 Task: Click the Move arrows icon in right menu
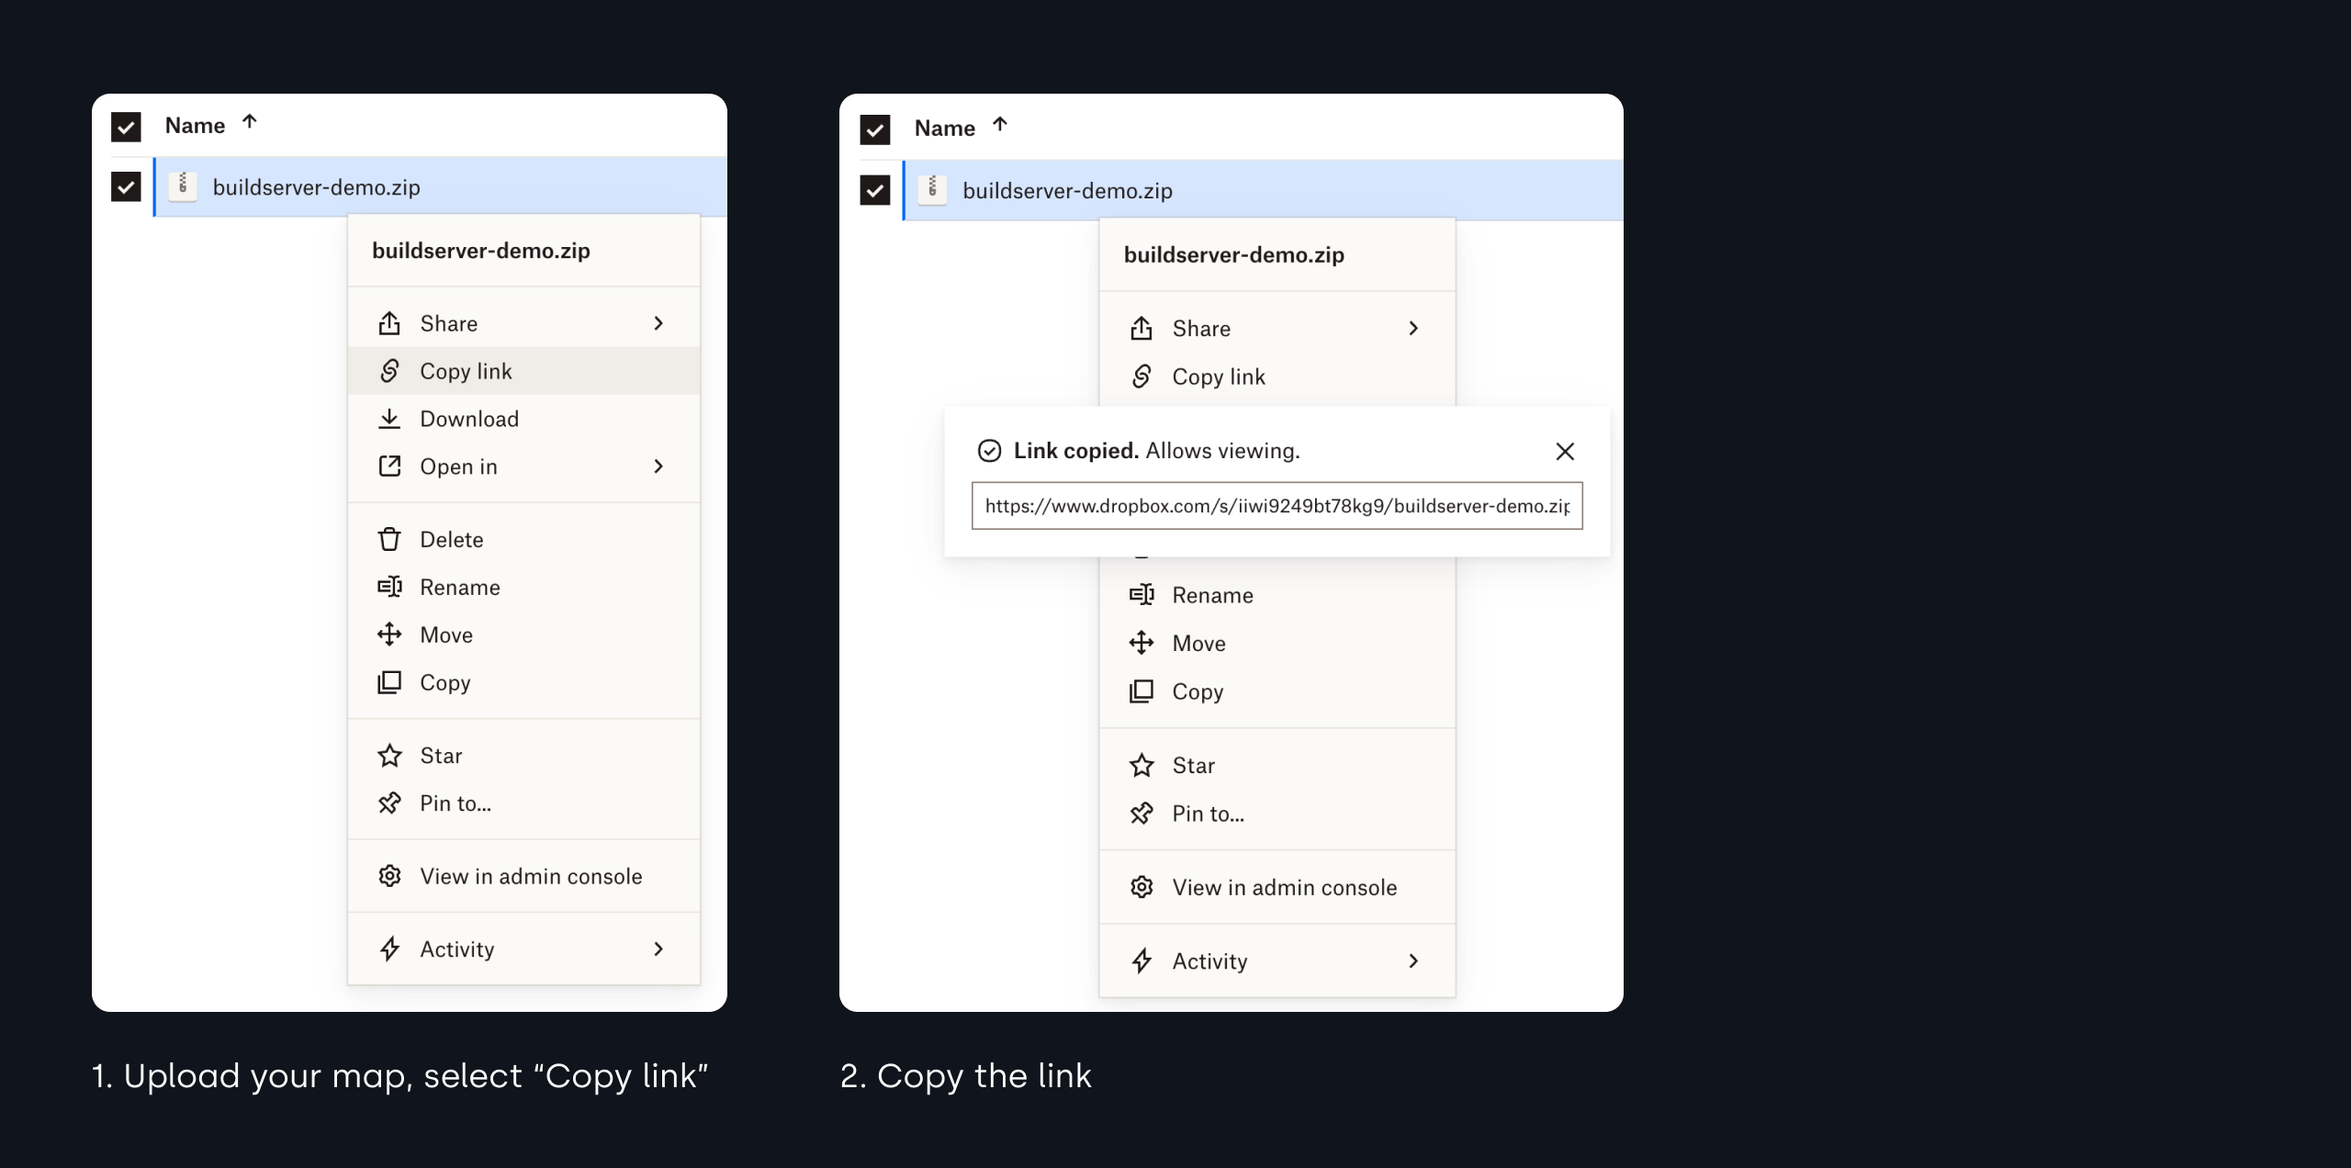[1142, 643]
